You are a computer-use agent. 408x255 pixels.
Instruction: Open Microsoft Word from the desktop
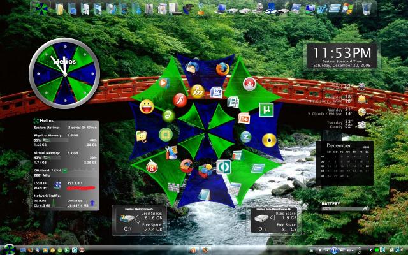216,92
